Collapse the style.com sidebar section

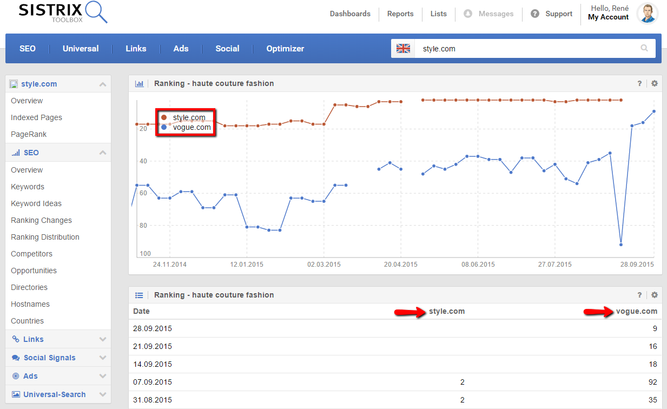102,84
